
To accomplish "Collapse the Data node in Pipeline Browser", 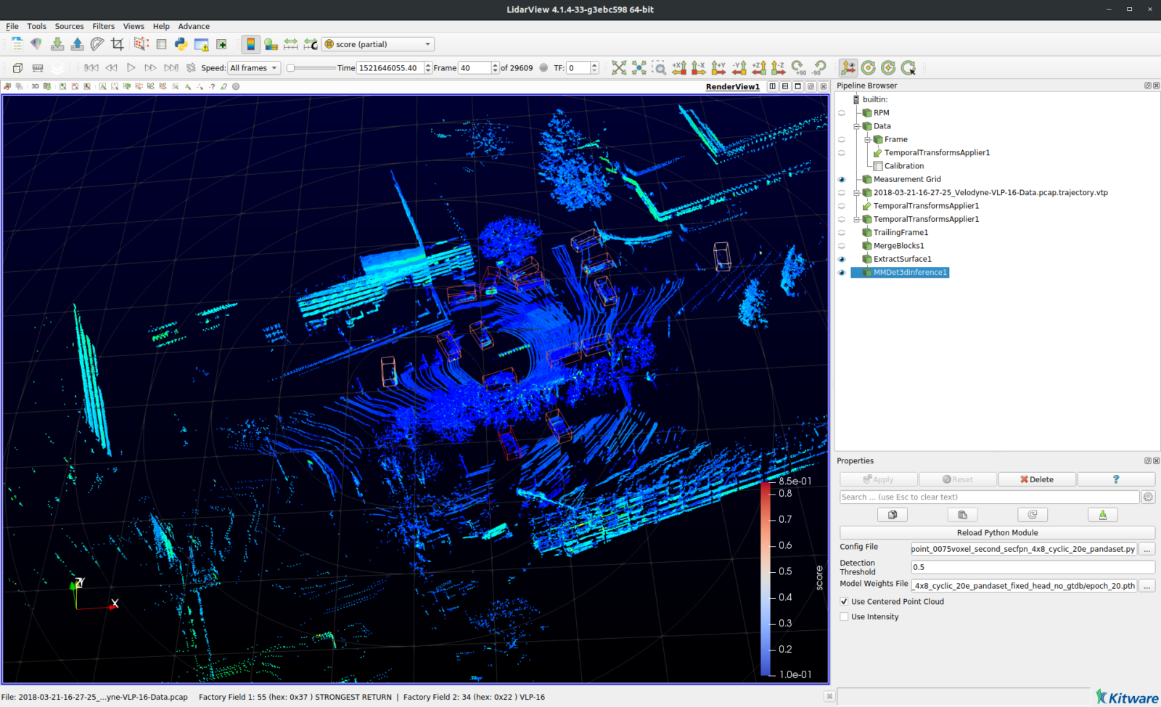I will 858,125.
